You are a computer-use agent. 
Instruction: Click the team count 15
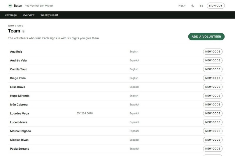tap(23, 31)
